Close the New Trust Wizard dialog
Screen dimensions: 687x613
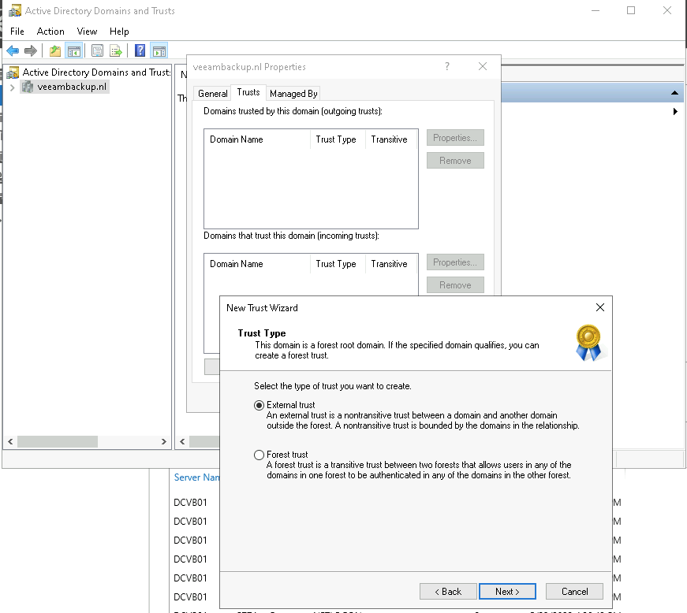[x=599, y=307]
